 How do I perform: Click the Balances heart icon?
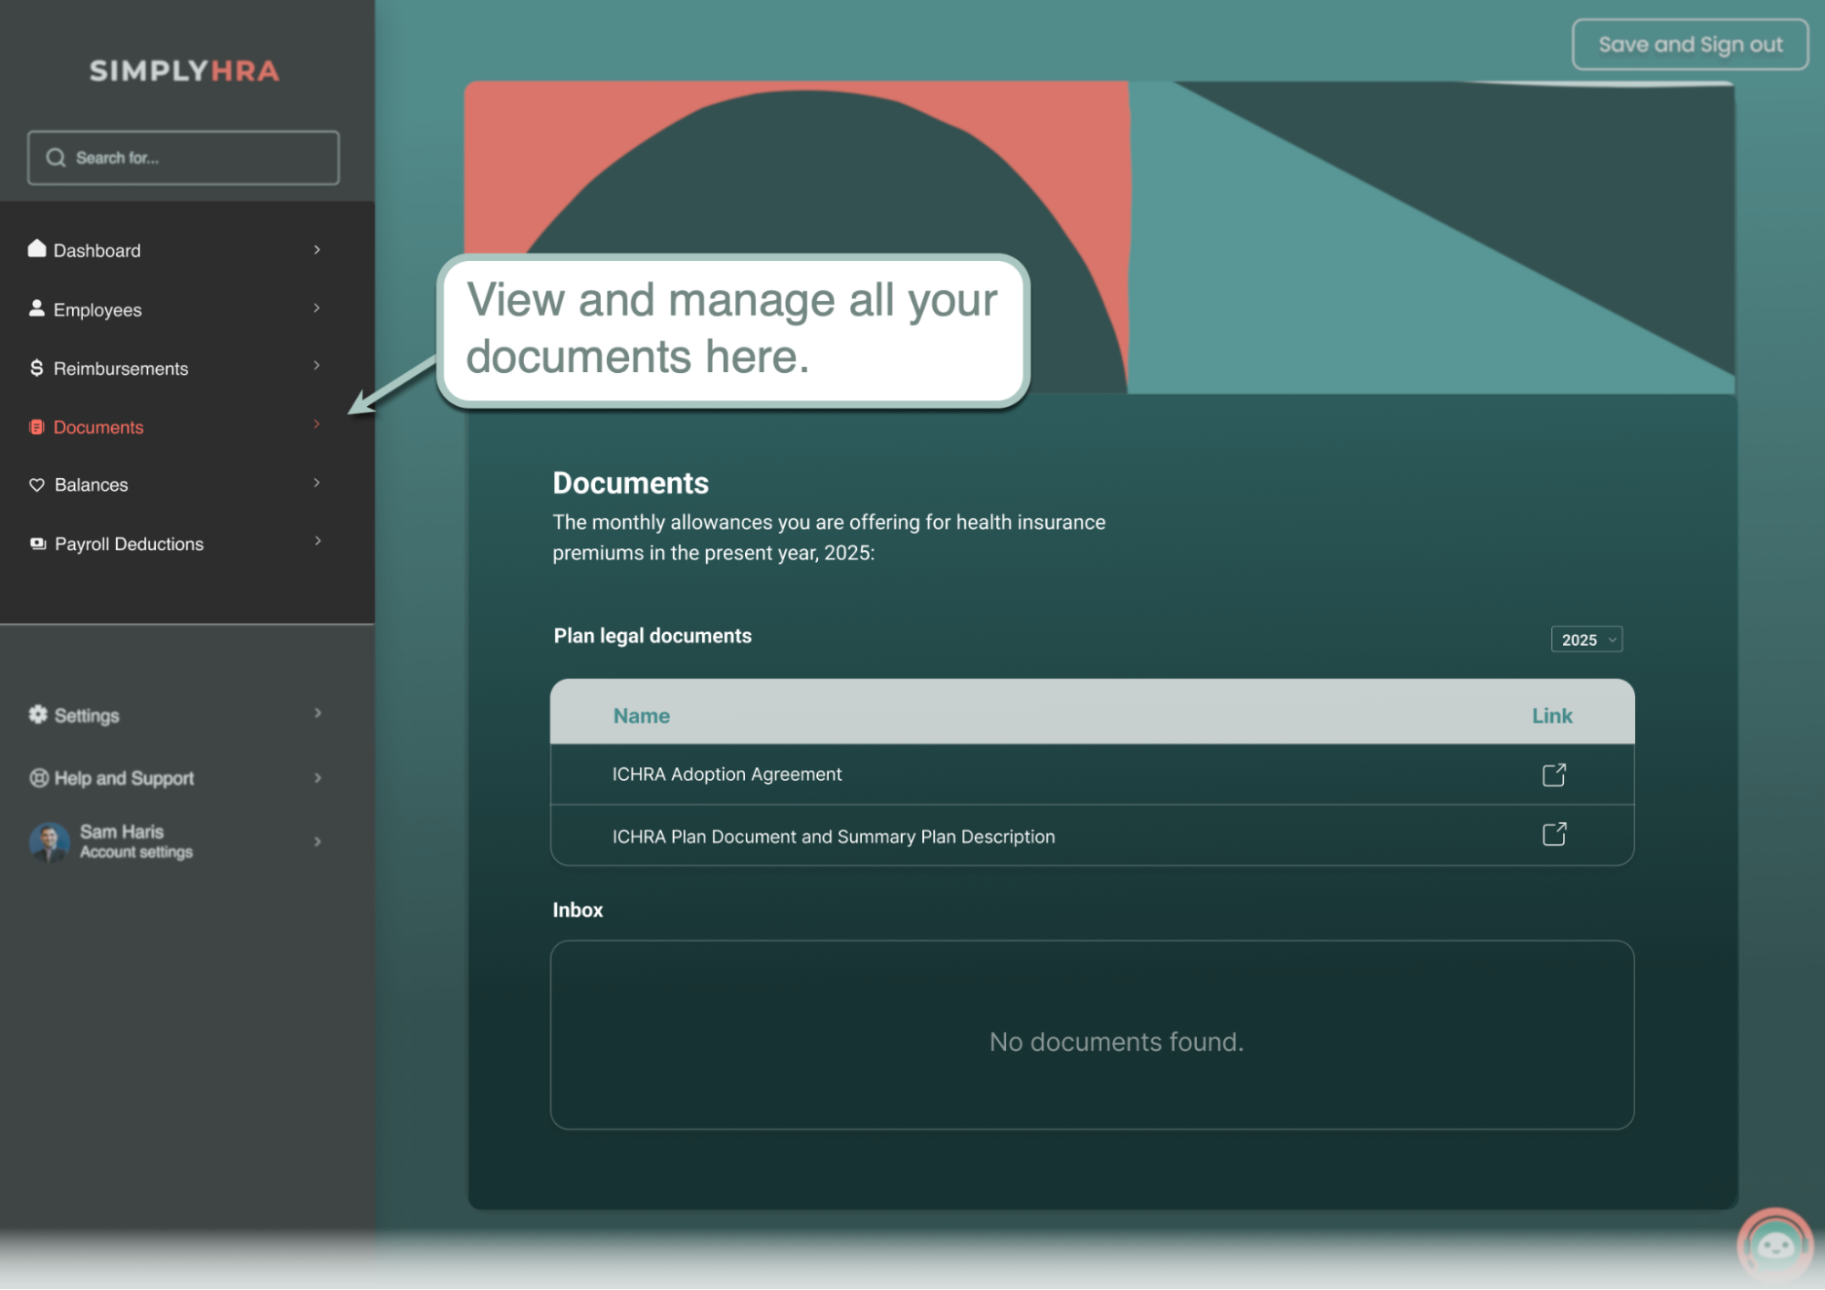pyautogui.click(x=37, y=484)
